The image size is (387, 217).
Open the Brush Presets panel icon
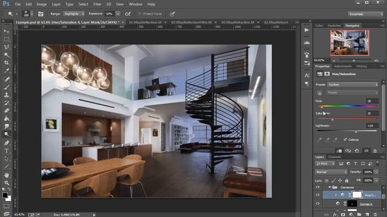tap(307, 63)
